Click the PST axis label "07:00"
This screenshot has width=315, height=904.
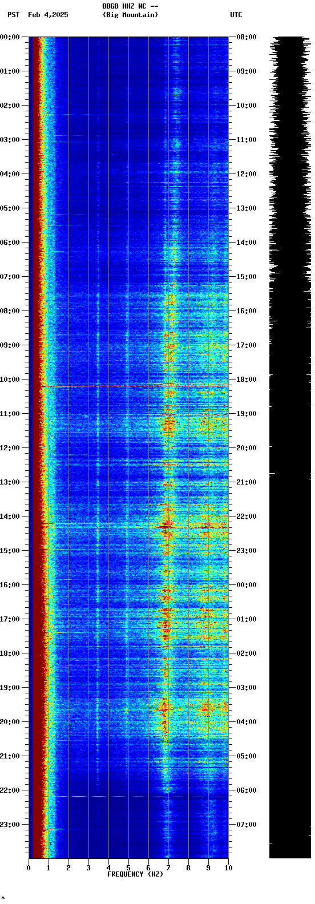pyautogui.click(x=10, y=277)
